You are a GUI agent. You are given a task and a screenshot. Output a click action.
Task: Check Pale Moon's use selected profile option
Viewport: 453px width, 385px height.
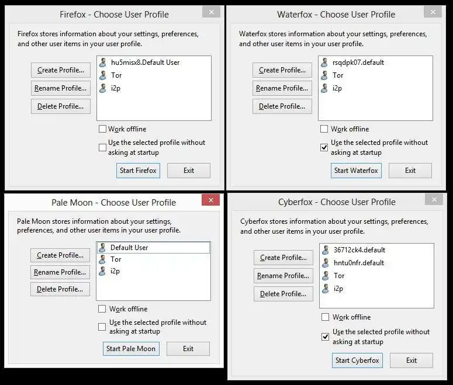102,327
